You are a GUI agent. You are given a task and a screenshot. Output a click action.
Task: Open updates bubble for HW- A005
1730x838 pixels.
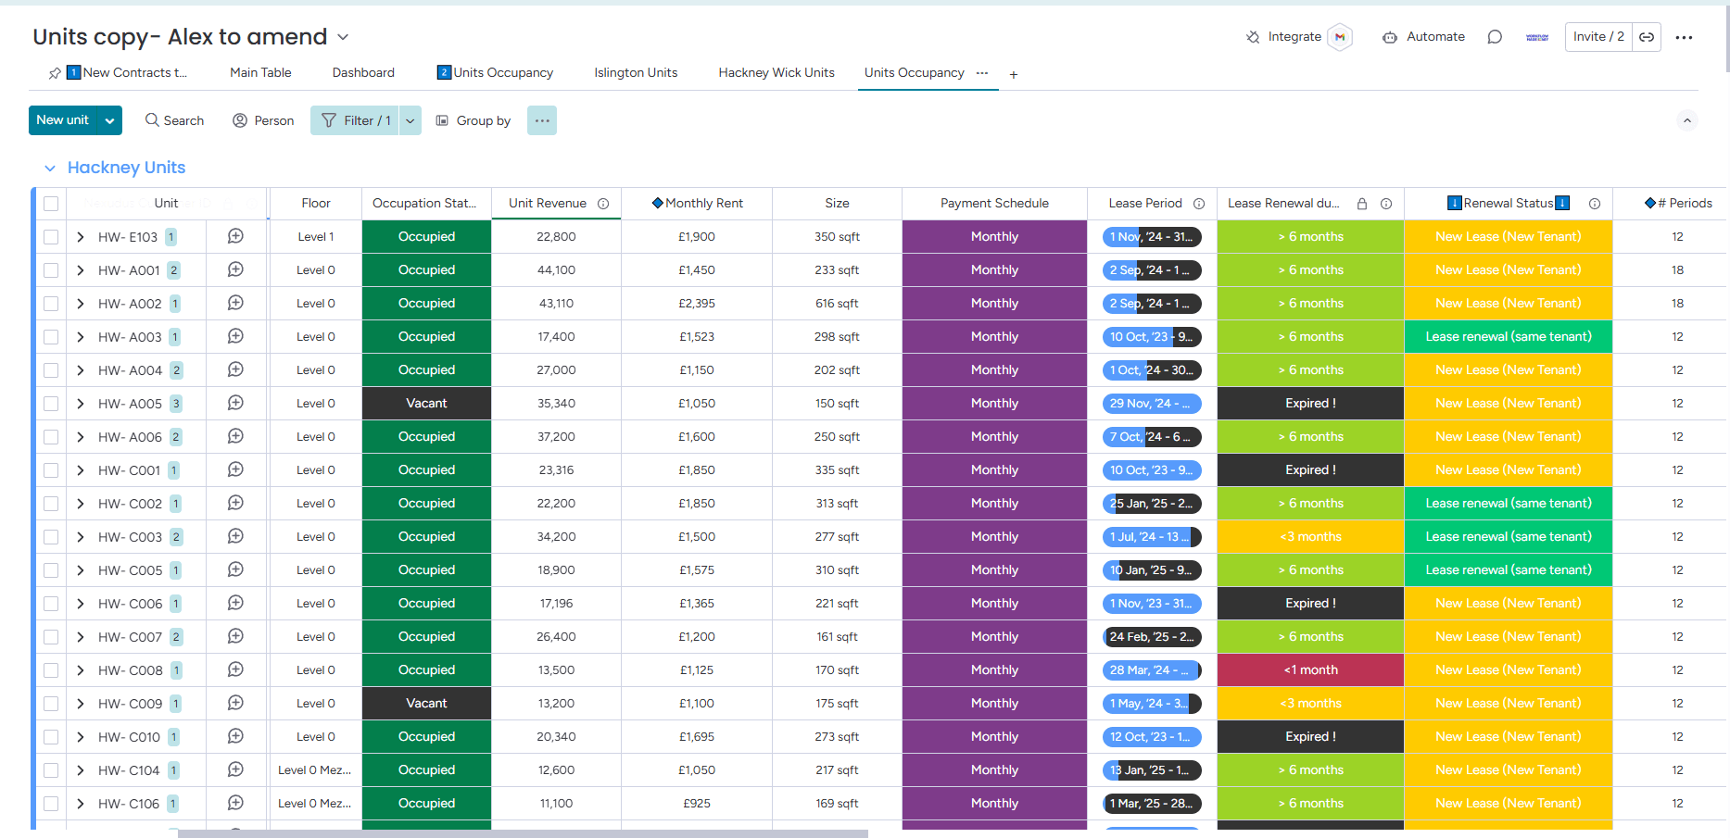pos(235,403)
